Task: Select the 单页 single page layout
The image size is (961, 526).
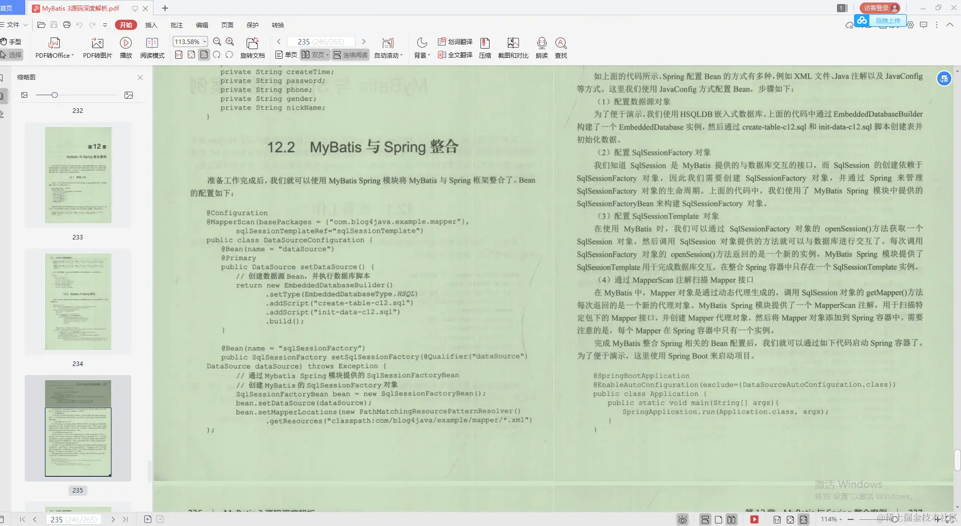Action: pos(286,55)
